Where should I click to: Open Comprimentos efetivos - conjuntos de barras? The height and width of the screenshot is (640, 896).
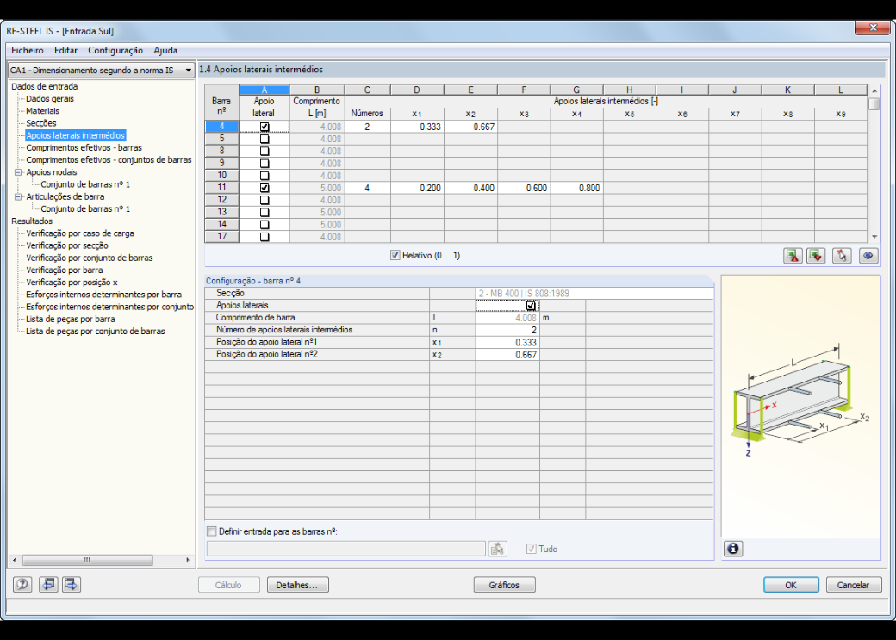coord(109,160)
